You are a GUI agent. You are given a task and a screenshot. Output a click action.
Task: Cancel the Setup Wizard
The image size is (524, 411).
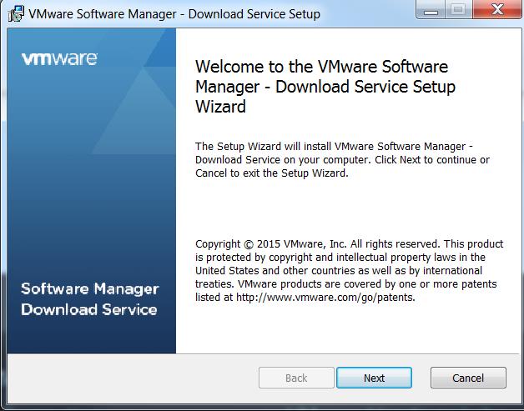(468, 378)
